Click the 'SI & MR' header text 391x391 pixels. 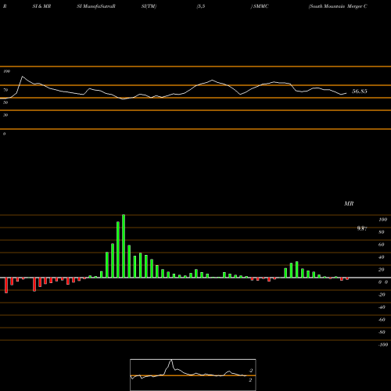point(41,6)
